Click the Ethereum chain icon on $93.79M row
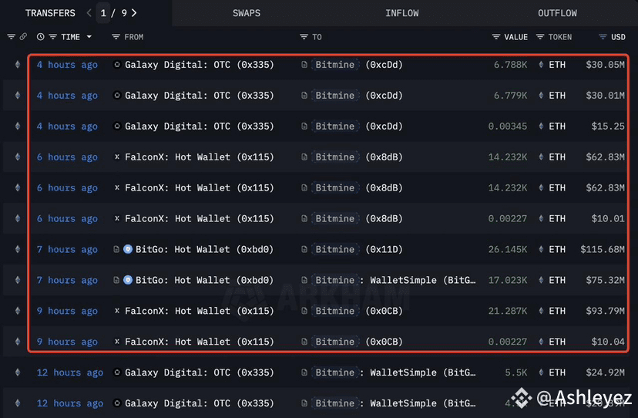This screenshot has height=418, width=638. coord(18,311)
